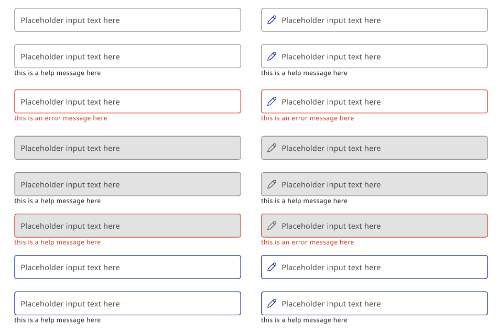498x333 pixels.
Task: Focus left blue-bordered input without help message
Action: pyautogui.click(x=128, y=267)
